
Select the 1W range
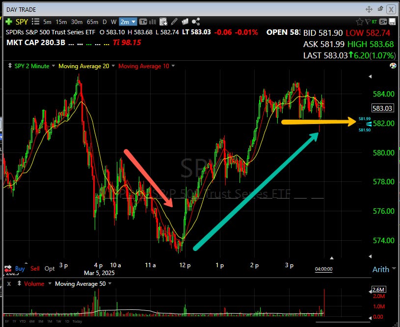click(x=58, y=322)
